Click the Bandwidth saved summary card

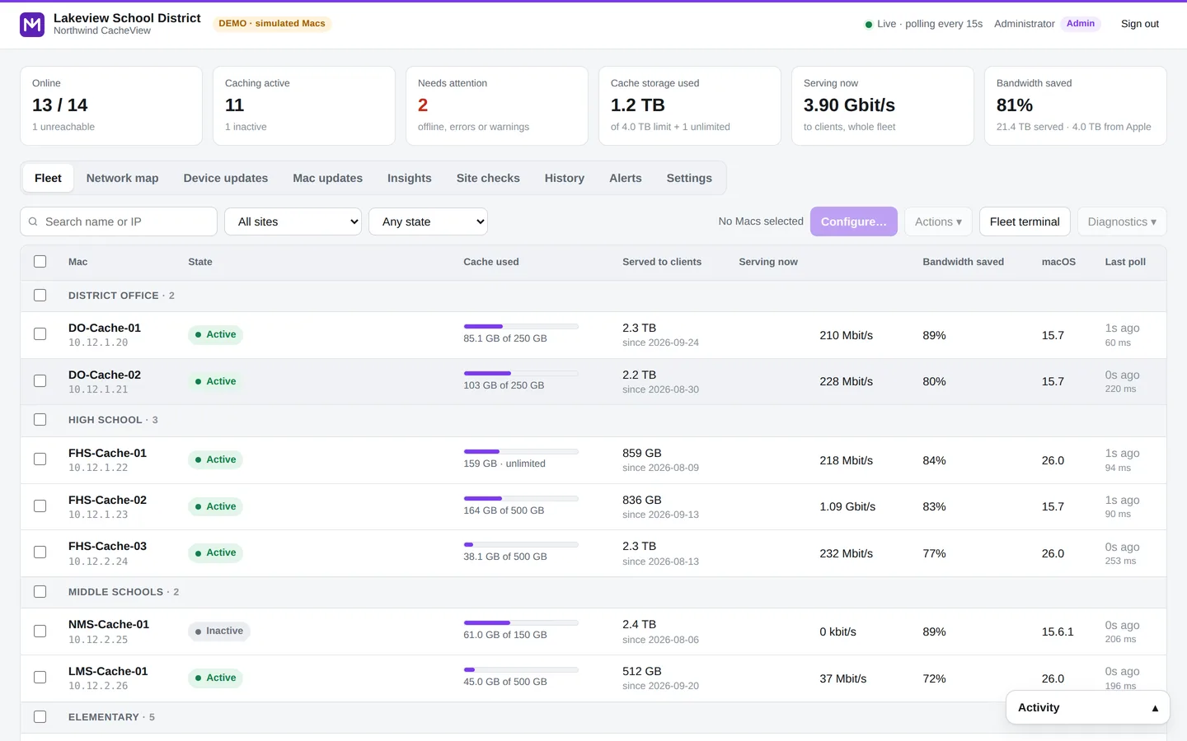[1076, 106]
